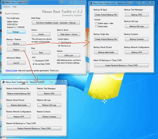The image size is (158, 139).
Task: Click the OEM Lock button
Action: pos(69,56)
